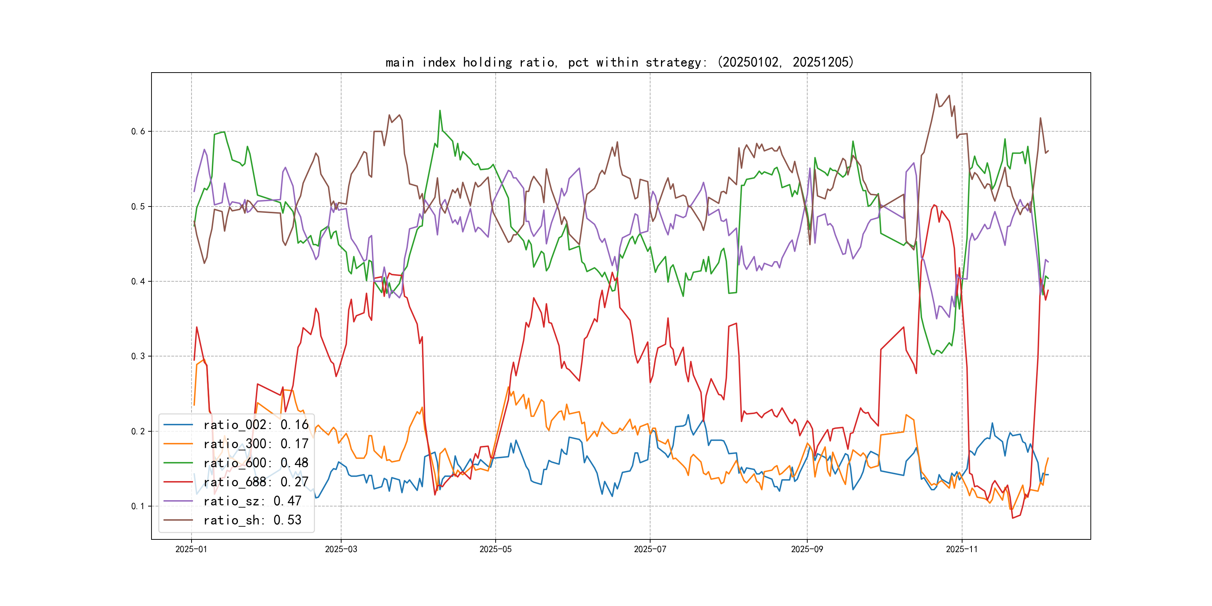Click the 2025-01 x-axis tick label
Screen dimensions: 1212x606
coord(191,549)
